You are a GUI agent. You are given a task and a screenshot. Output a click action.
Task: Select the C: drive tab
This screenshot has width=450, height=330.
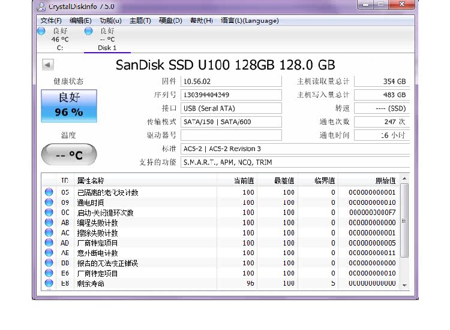60,40
